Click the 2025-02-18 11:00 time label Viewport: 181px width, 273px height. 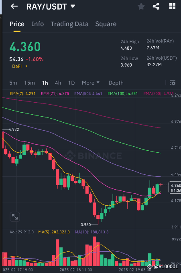coord(76,270)
